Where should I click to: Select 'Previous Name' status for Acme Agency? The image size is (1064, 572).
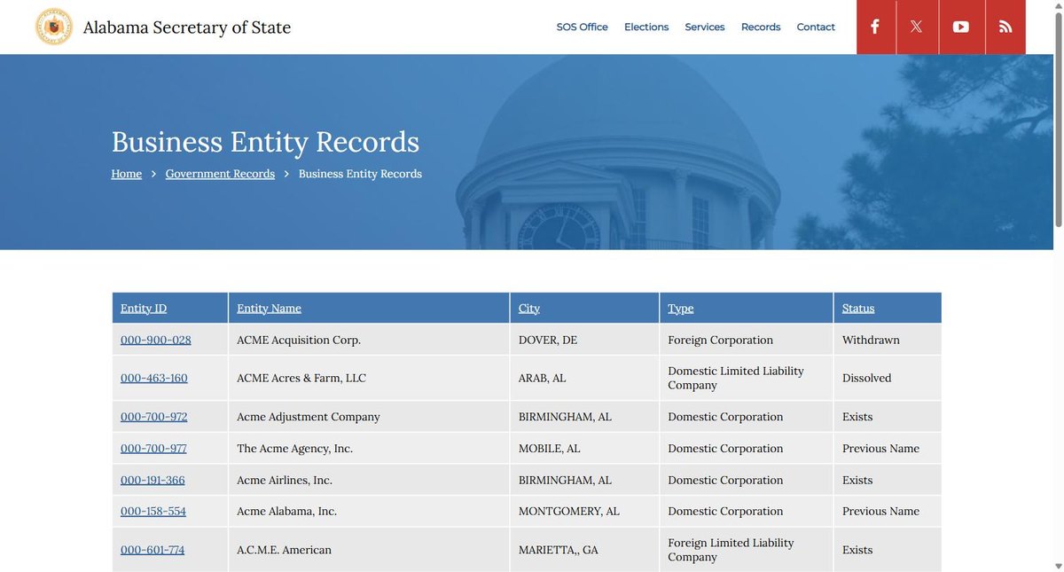[x=888, y=448]
